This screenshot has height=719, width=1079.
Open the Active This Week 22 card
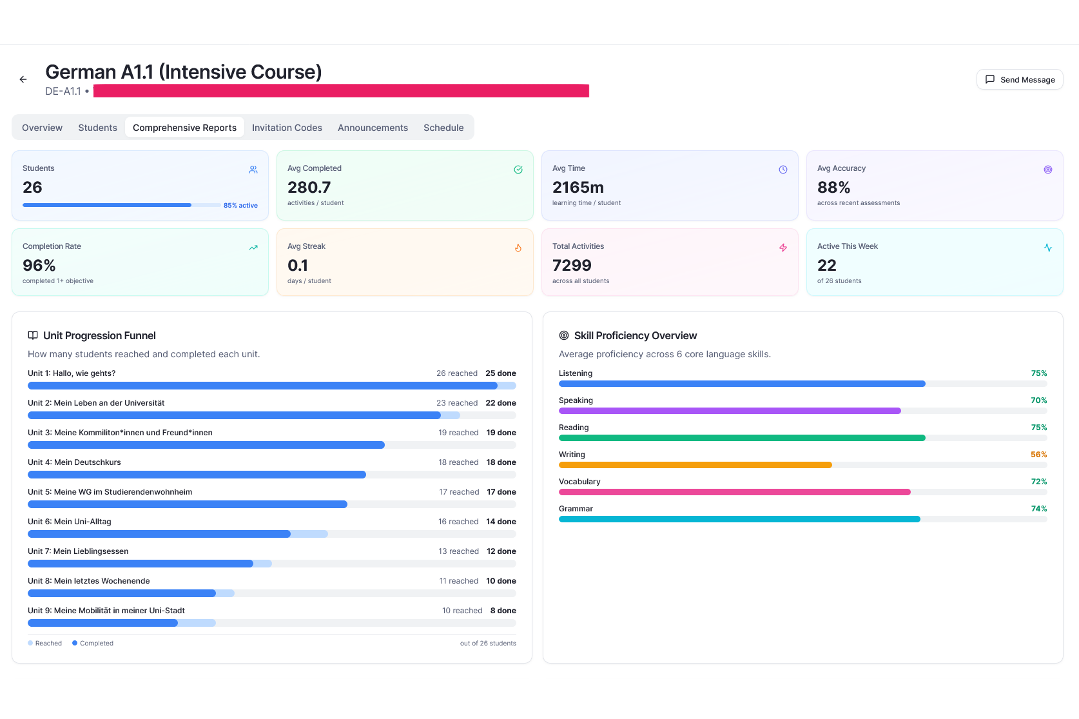pyautogui.click(x=935, y=262)
